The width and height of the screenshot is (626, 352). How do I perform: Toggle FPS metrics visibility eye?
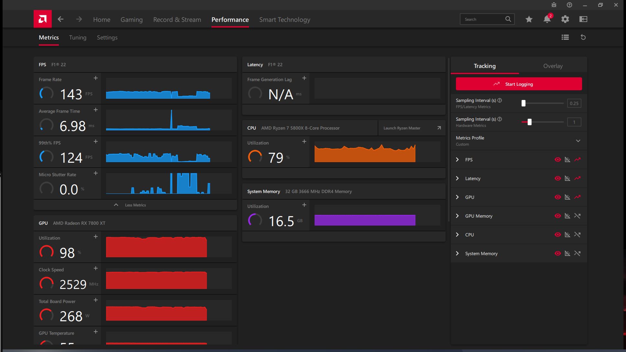point(557,159)
